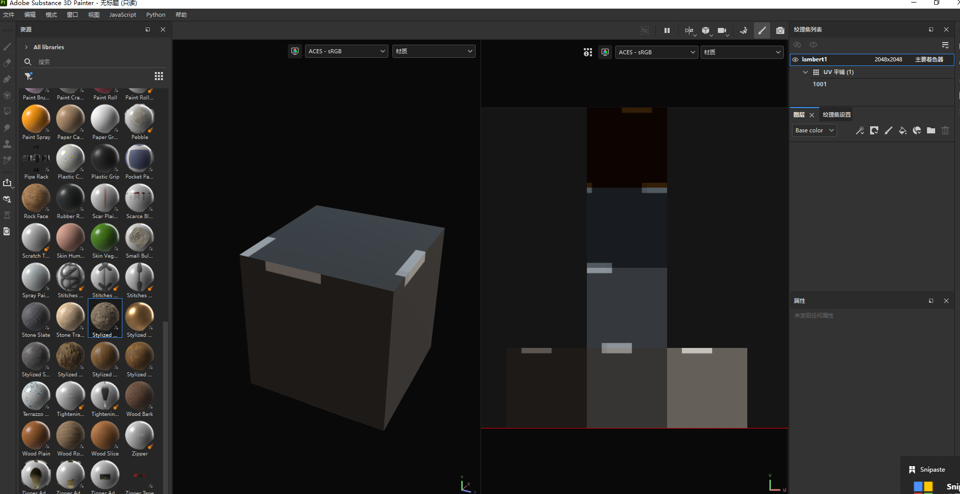Select the Eraser tool in left sidebar
The image size is (960, 494).
click(x=7, y=63)
